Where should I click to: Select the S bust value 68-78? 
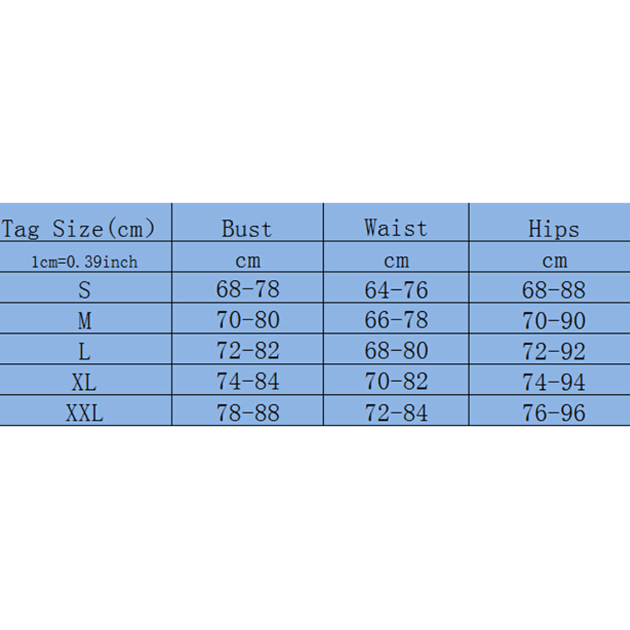(x=248, y=289)
